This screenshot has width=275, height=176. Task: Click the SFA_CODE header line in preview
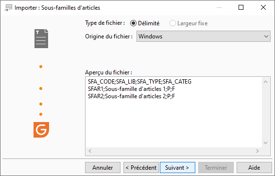pos(139,82)
